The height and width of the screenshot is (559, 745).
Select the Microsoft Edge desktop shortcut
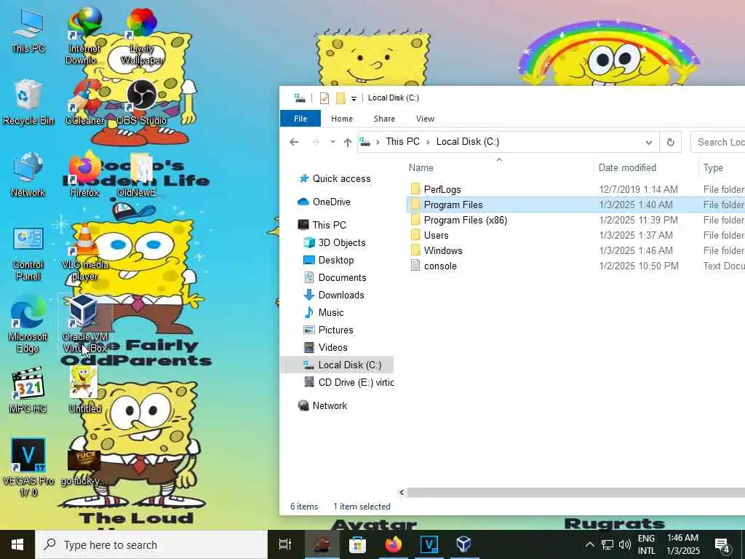click(28, 325)
